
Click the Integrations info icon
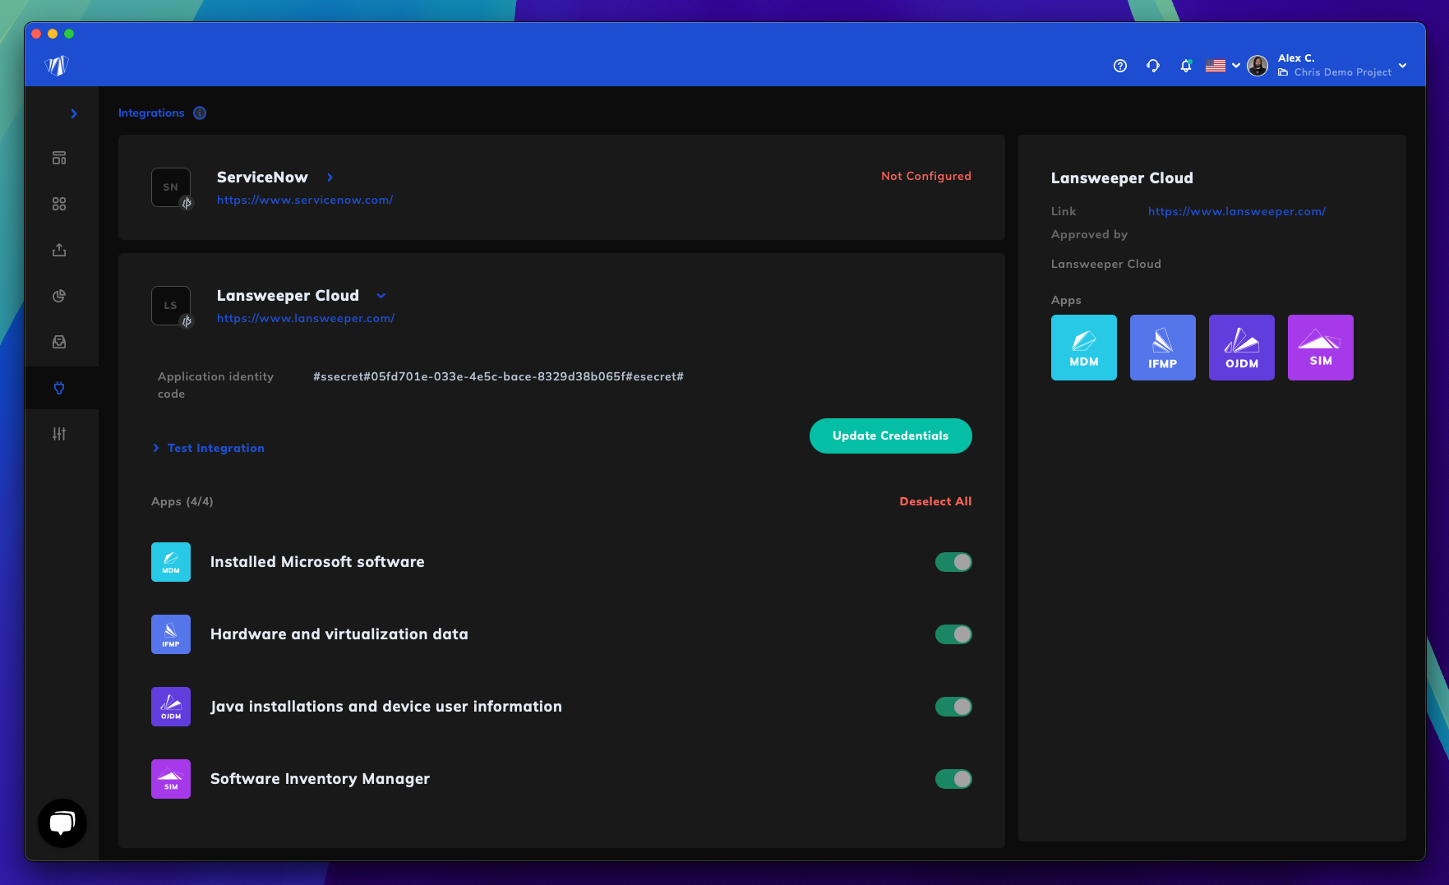(x=200, y=113)
